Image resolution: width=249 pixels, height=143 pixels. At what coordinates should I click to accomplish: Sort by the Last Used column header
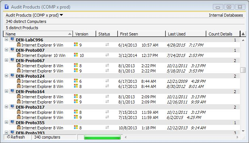(x=186, y=34)
